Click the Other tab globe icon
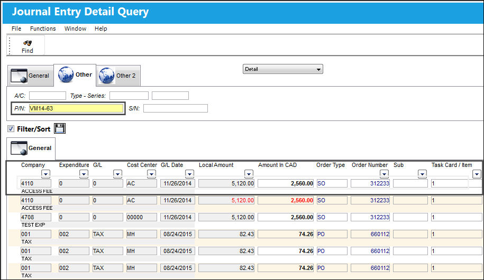This screenshot has height=280, width=484. [66, 74]
